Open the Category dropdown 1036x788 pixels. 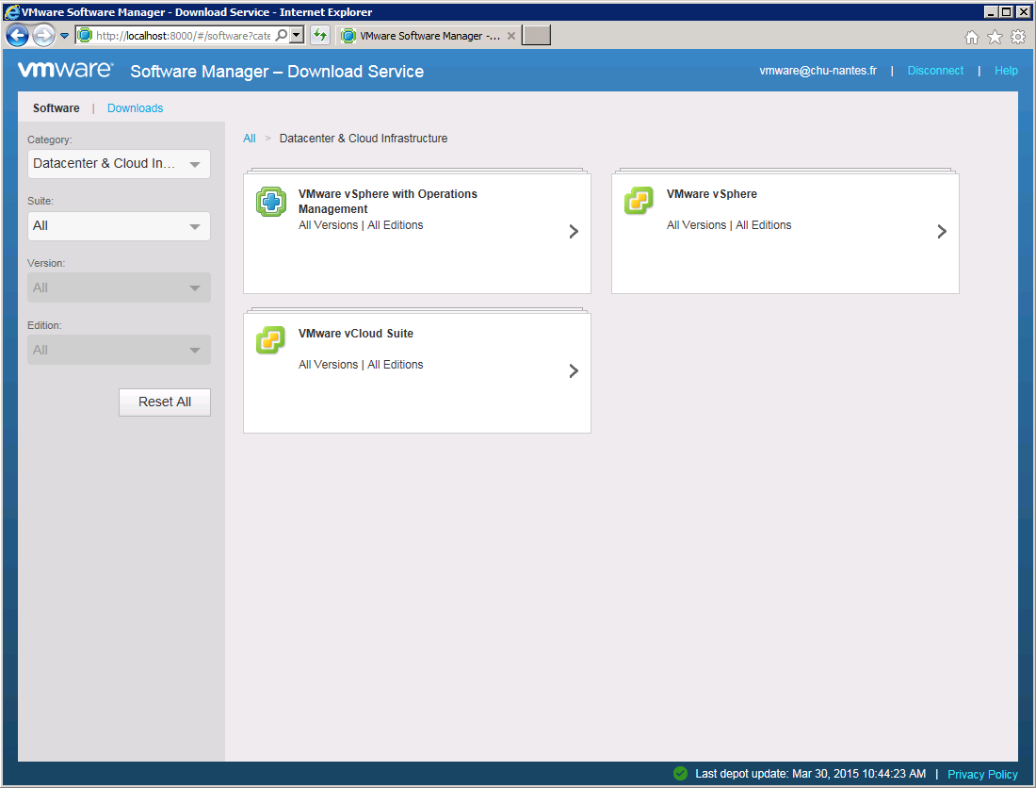tap(119, 164)
